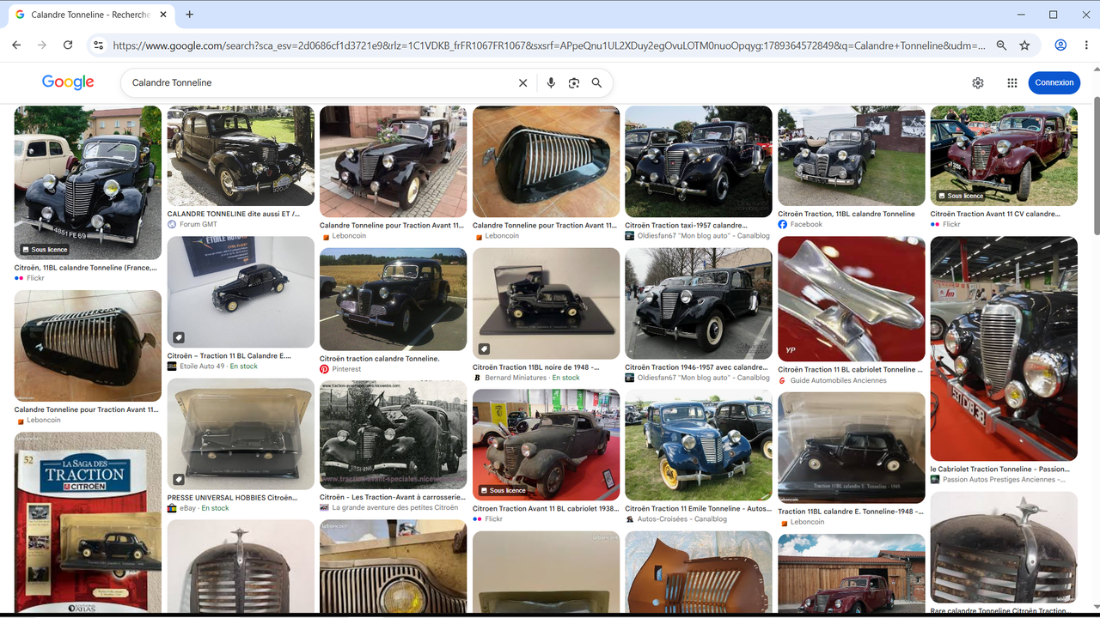Open site information icon in address bar
The width and height of the screenshot is (1100, 618).
click(98, 45)
